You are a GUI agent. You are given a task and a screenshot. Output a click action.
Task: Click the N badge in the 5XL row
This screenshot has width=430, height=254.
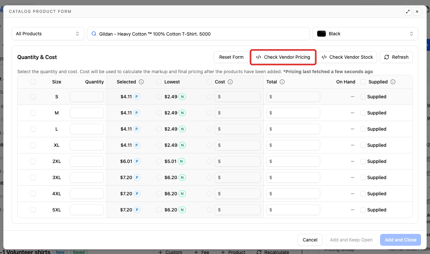(x=182, y=210)
